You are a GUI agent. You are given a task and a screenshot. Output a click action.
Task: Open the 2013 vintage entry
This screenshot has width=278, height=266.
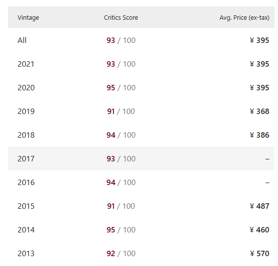[x=141, y=254]
